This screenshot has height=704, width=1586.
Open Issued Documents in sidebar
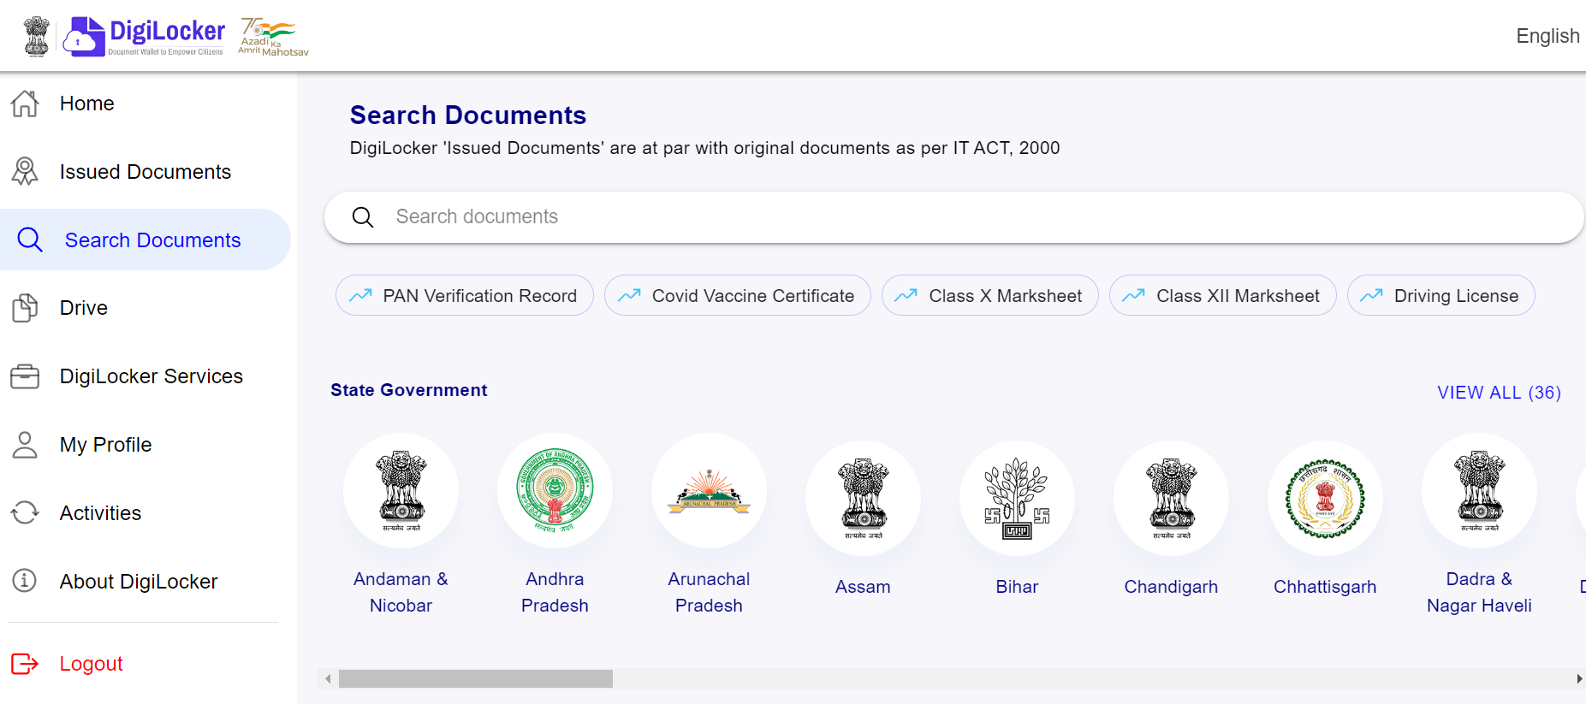click(146, 172)
